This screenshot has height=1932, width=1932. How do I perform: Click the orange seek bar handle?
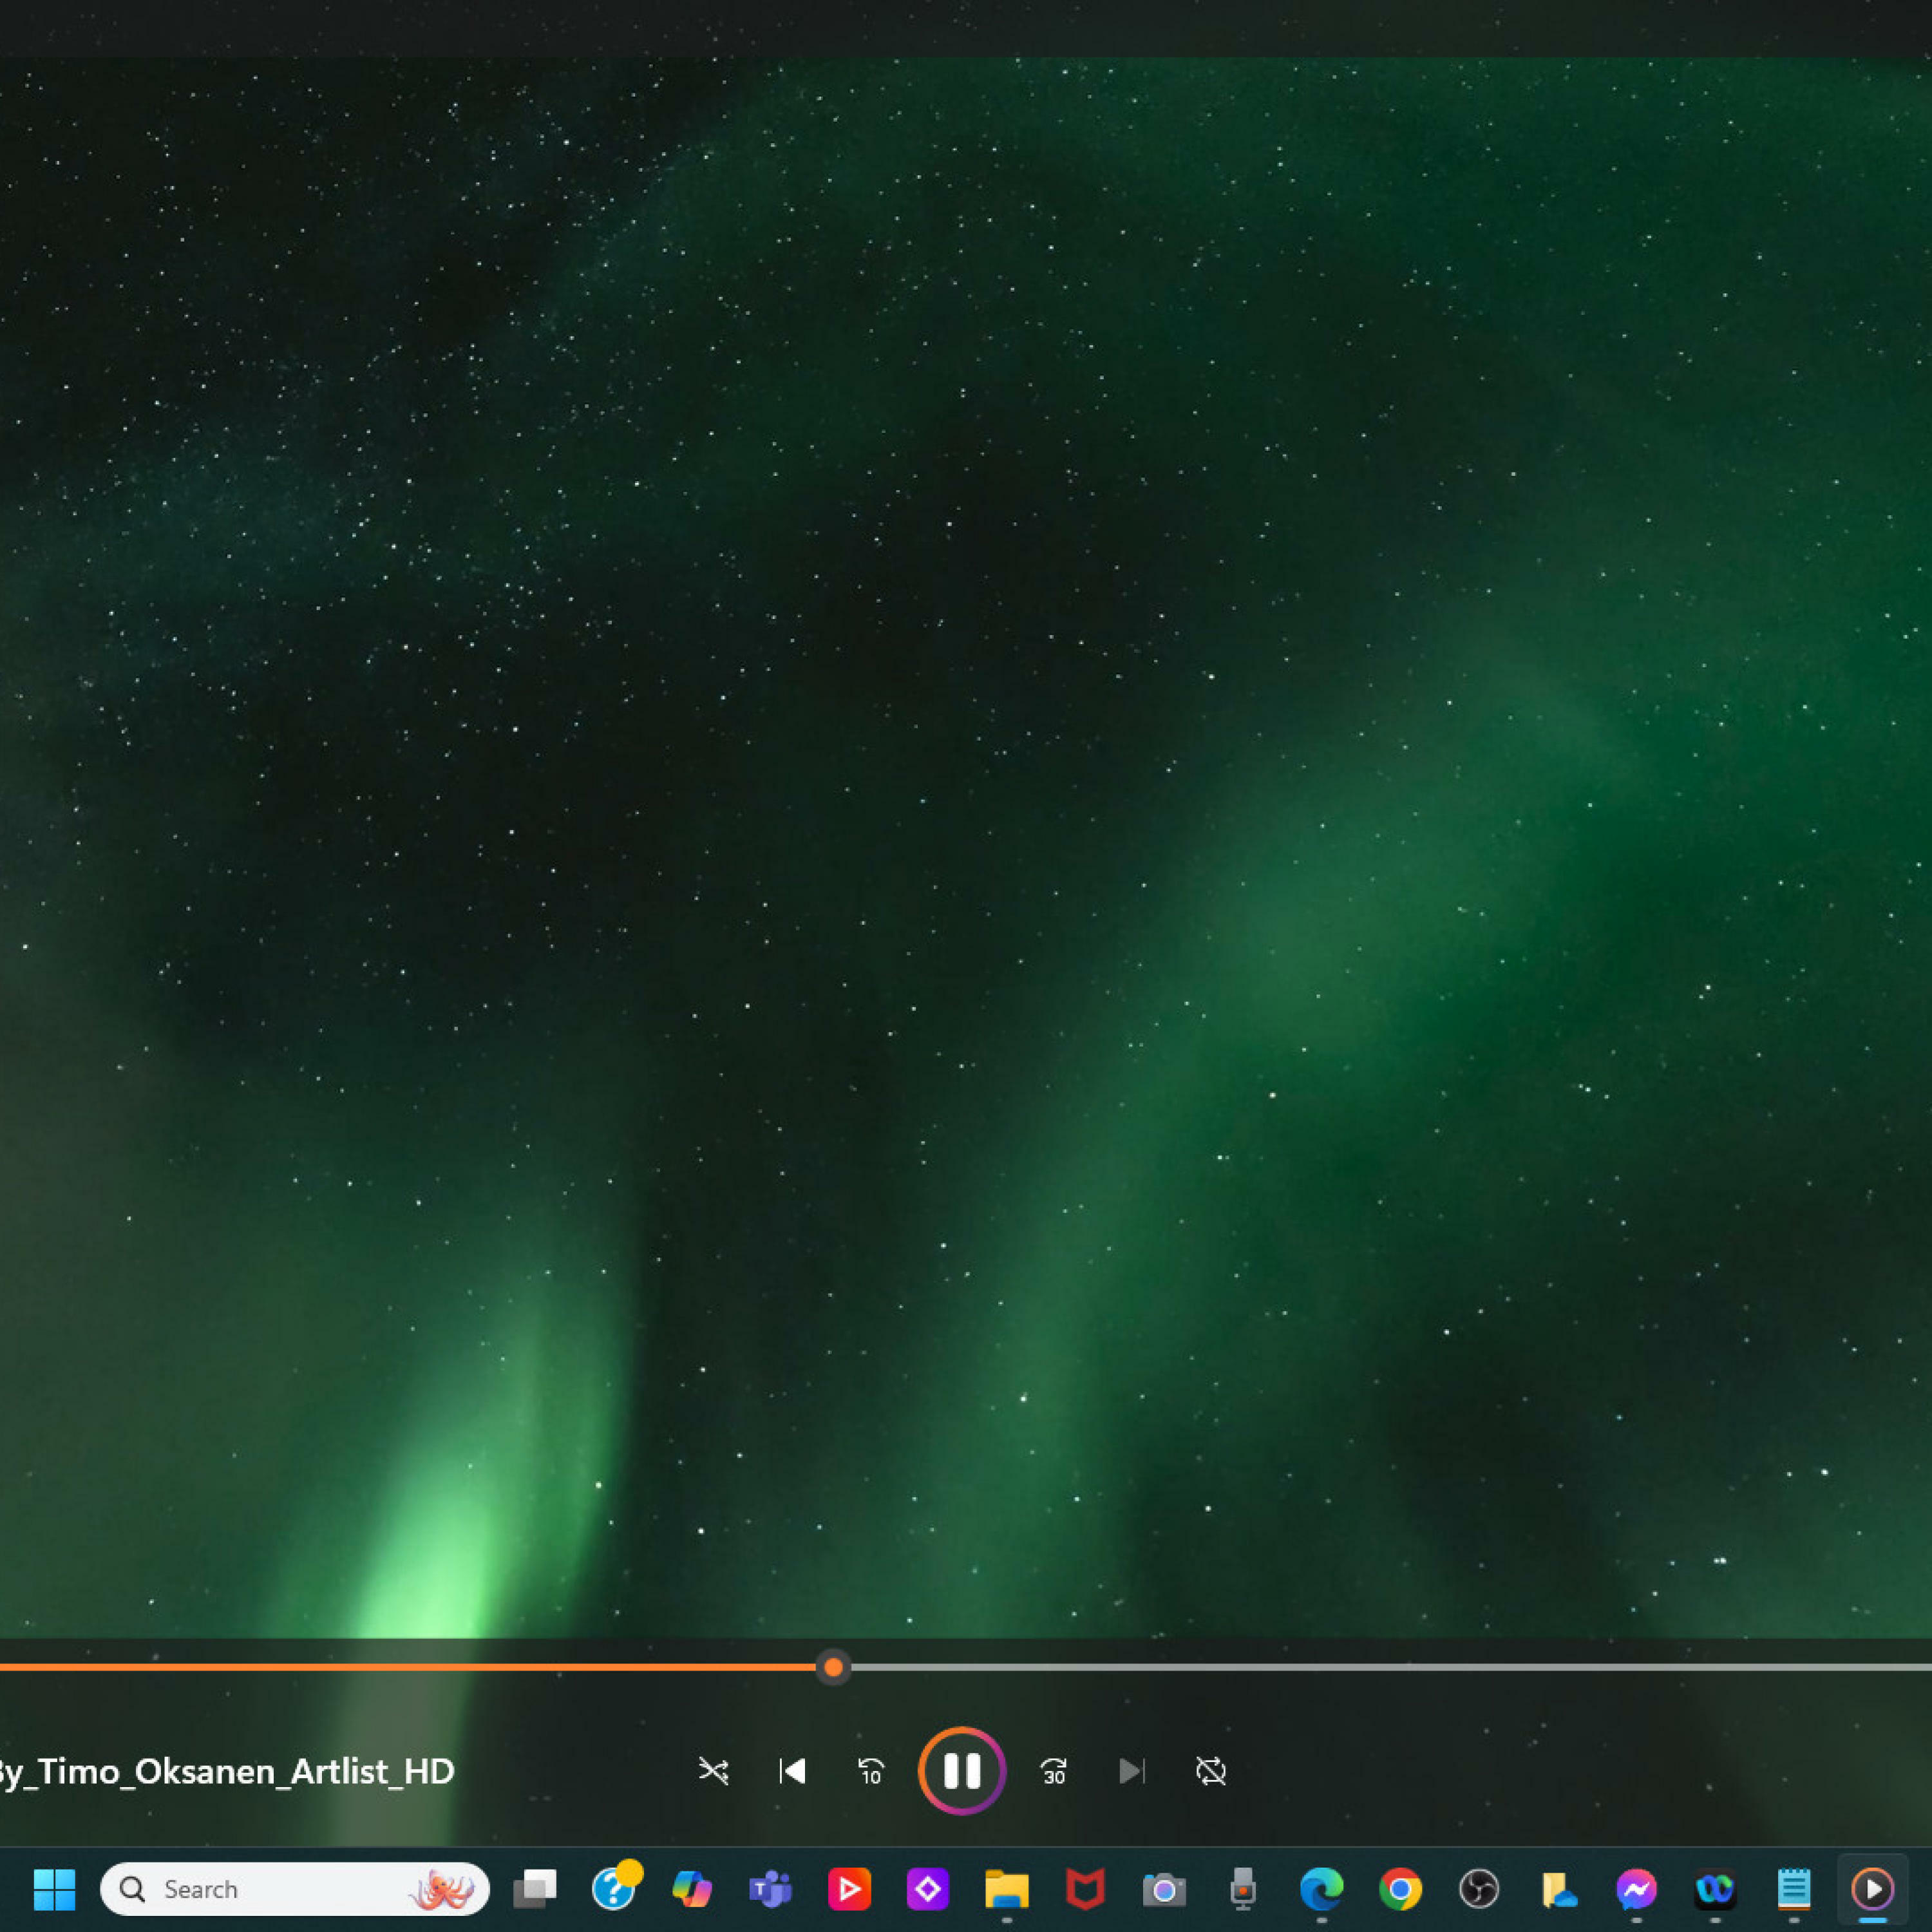833,1667
